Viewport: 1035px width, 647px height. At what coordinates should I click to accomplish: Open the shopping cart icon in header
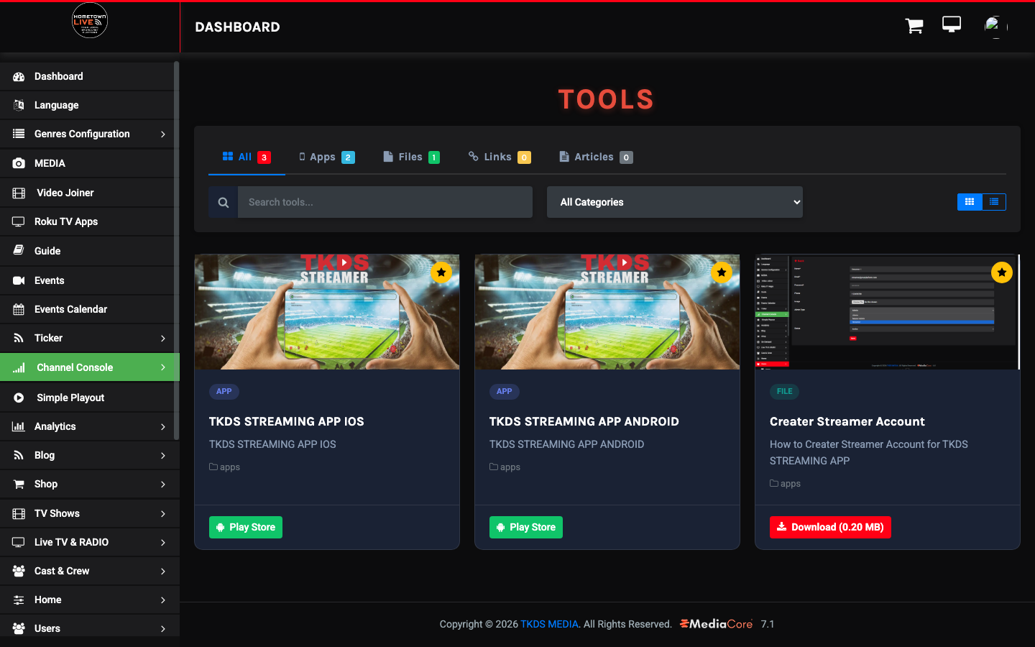point(914,26)
